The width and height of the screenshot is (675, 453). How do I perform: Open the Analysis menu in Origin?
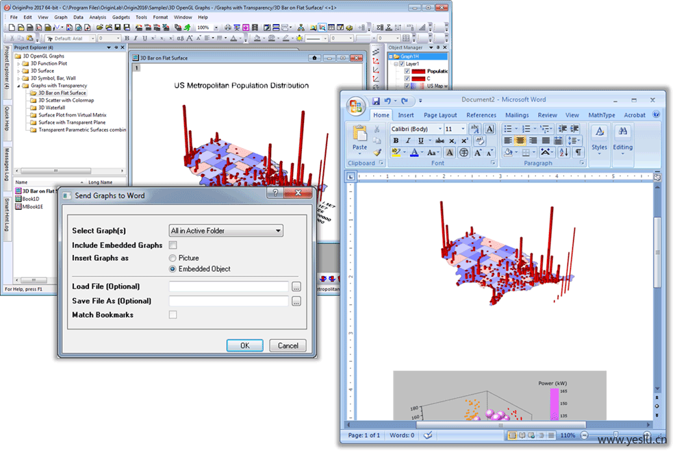[x=98, y=17]
